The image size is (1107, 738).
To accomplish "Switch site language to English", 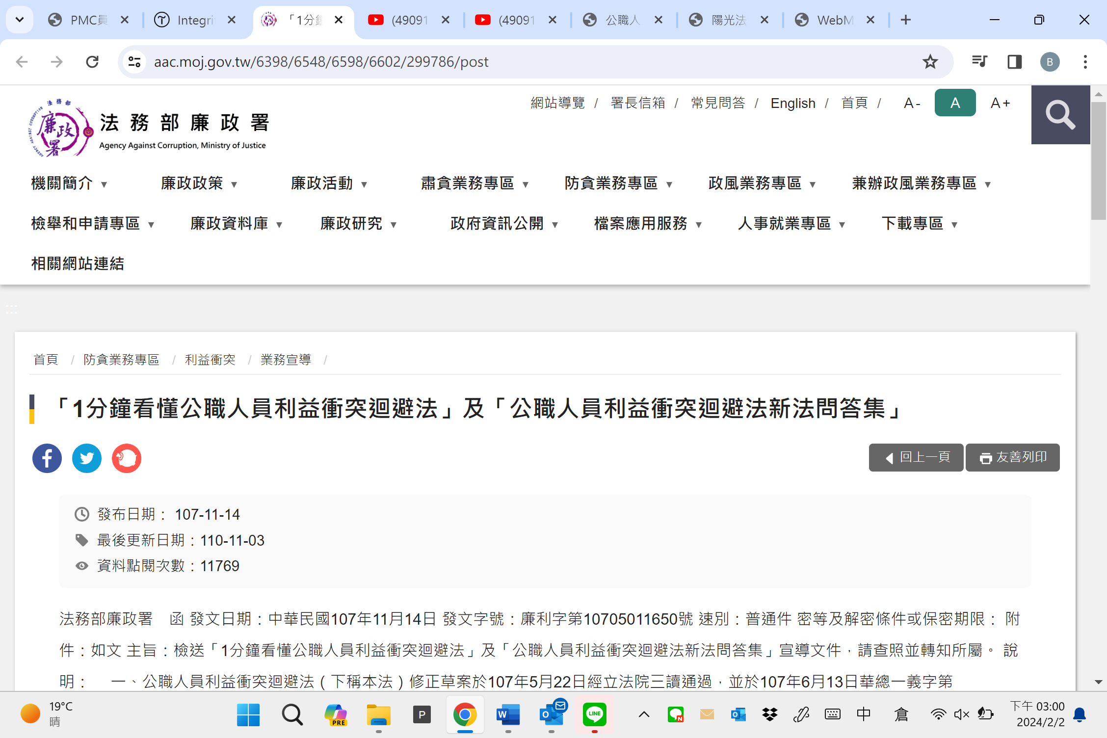I will (x=792, y=103).
